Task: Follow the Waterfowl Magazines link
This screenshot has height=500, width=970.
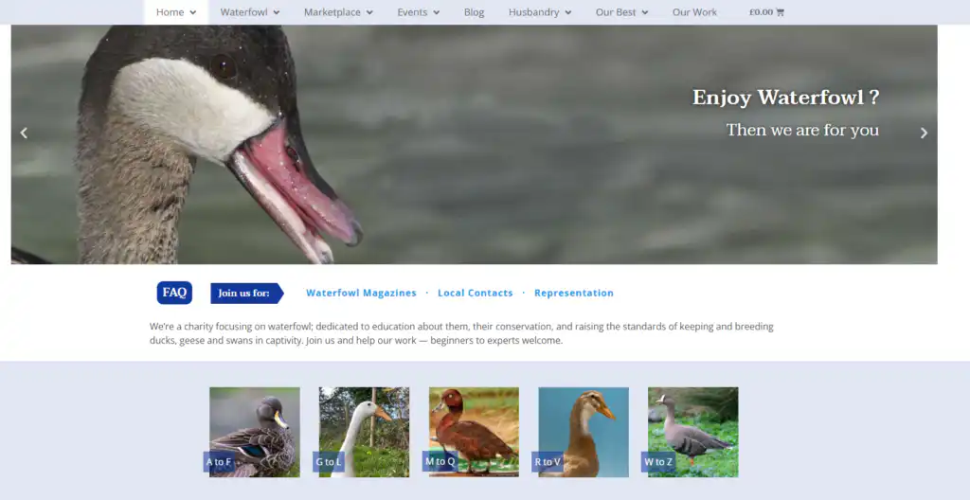Action: click(x=361, y=294)
